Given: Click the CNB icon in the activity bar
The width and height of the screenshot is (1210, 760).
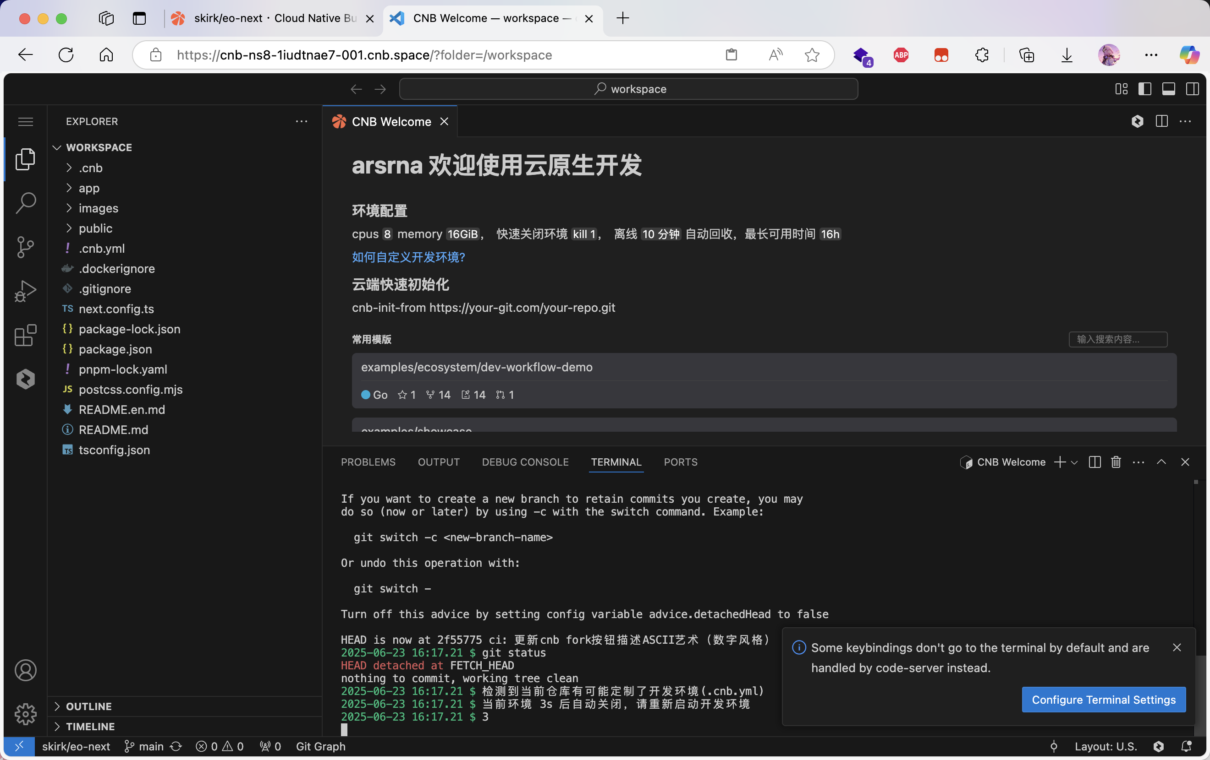Looking at the screenshot, I should [x=25, y=379].
